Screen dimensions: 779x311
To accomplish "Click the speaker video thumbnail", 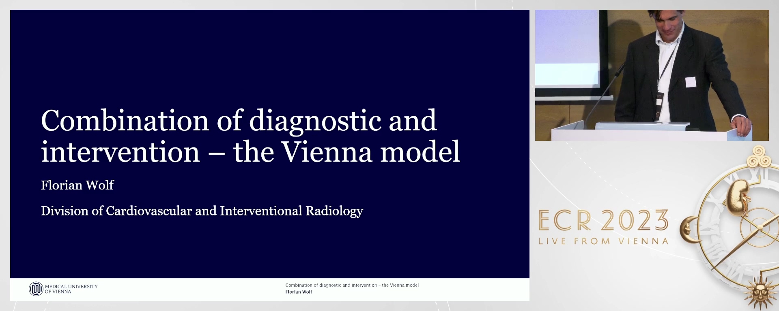I will (652, 75).
